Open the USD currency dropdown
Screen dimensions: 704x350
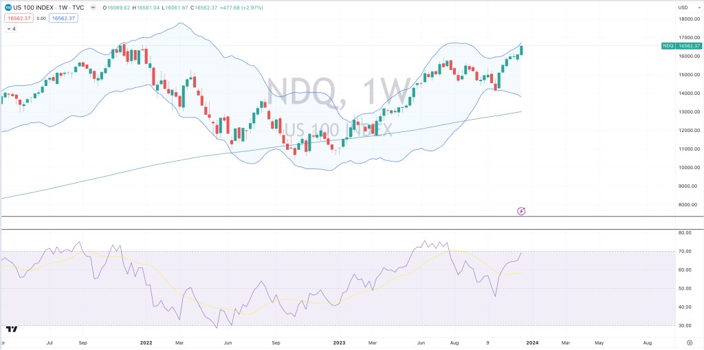click(683, 8)
